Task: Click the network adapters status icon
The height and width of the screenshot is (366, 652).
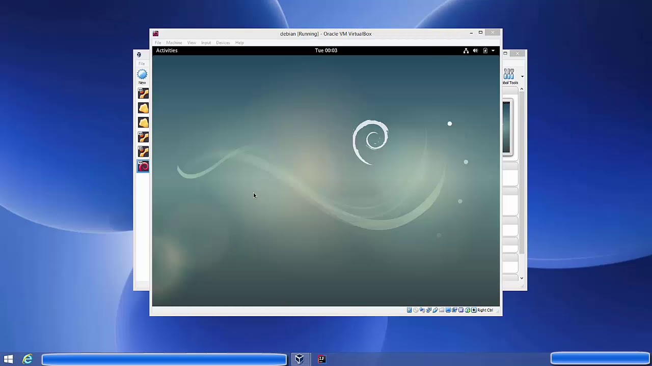Action: pyautogui.click(x=429, y=310)
